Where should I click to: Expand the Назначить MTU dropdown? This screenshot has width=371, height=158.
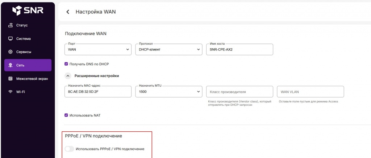click(168, 92)
